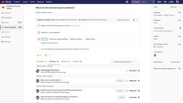Screen dimensions: 183x103
Task: Click into the Search input field
Action: point(146,2)
